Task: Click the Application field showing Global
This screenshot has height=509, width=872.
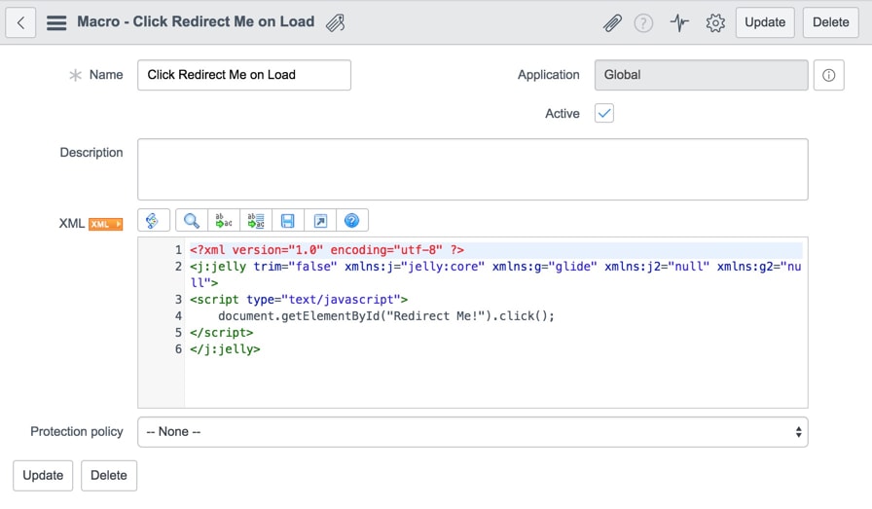Action: (x=701, y=75)
